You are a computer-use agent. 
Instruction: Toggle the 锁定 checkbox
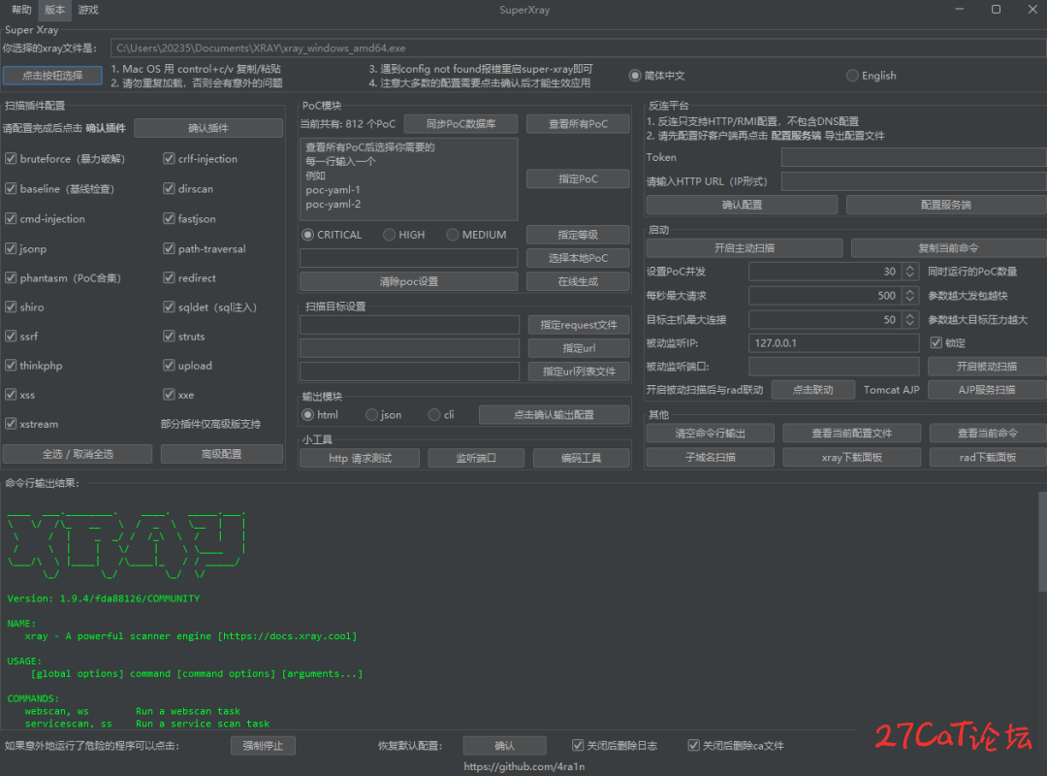pos(936,342)
